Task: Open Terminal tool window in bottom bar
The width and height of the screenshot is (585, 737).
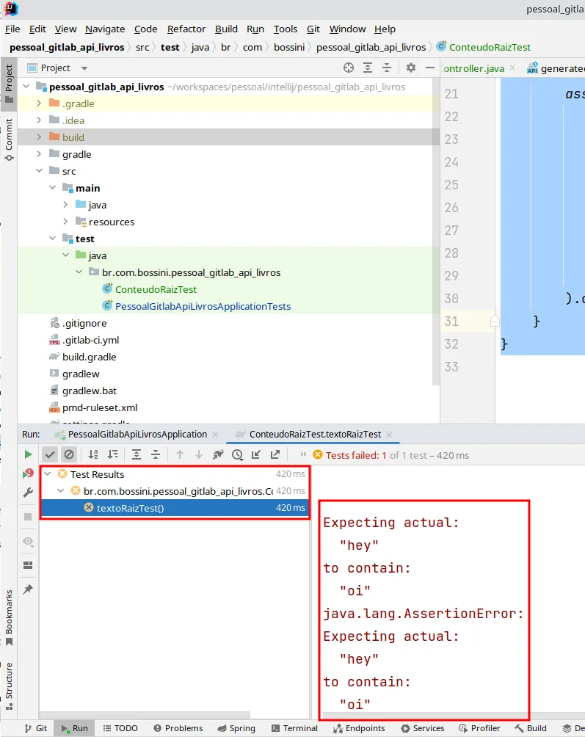Action: point(294,728)
